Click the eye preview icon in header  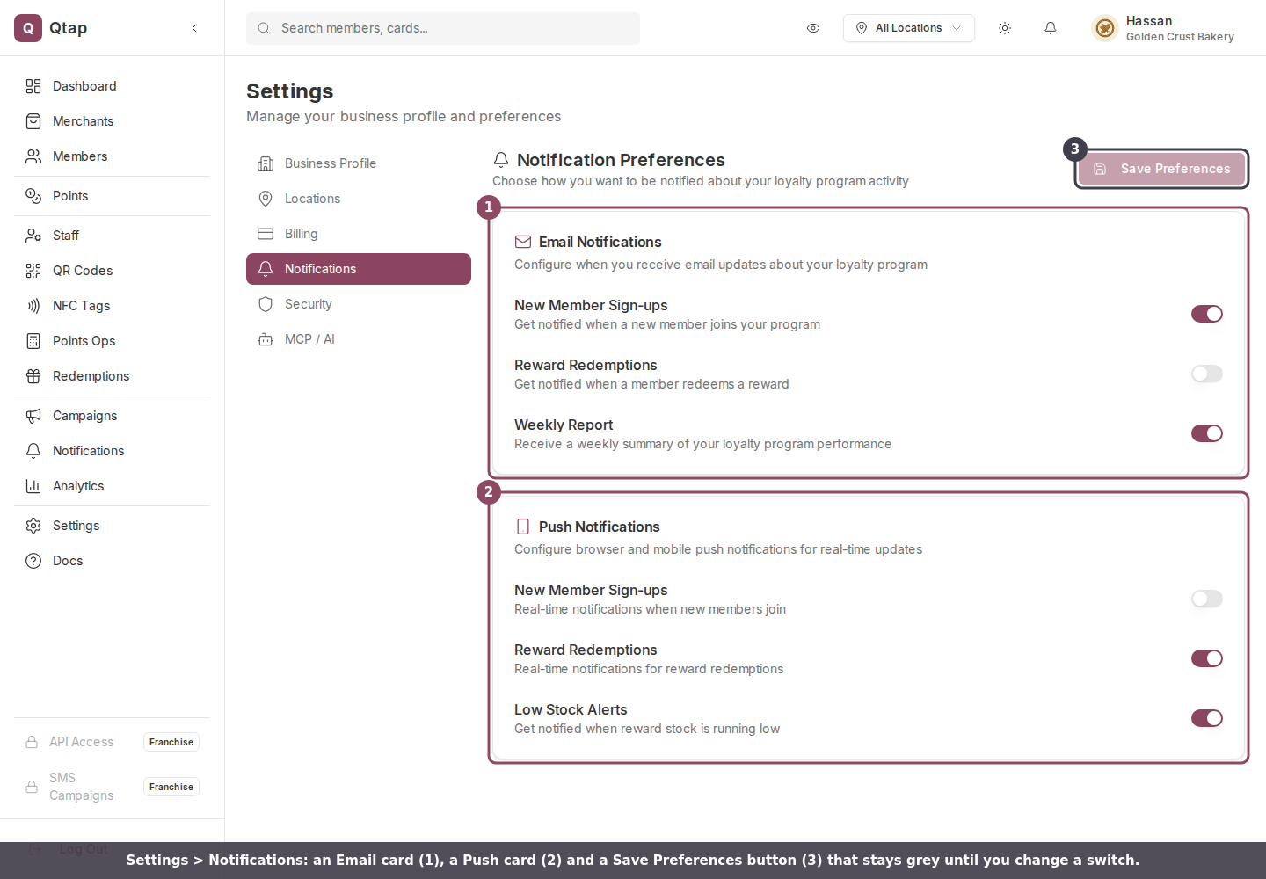point(813,28)
